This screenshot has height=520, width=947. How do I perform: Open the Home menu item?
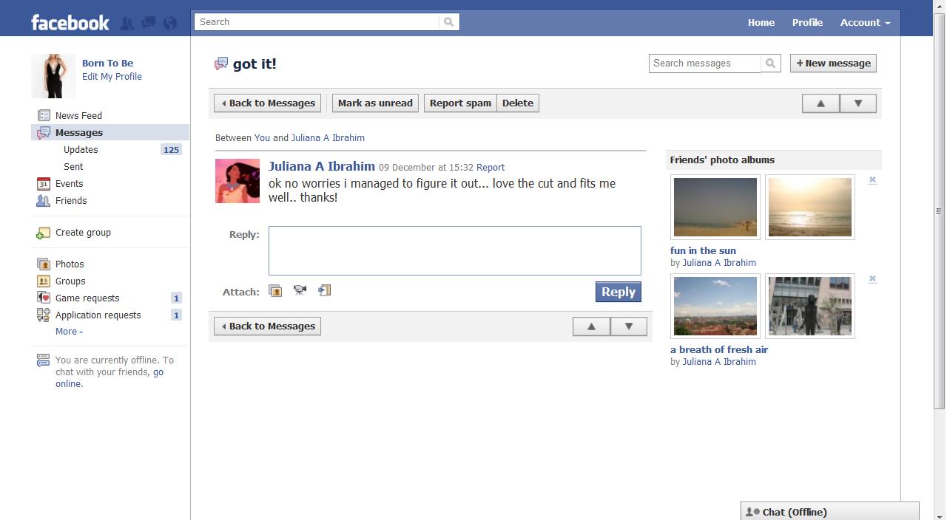coord(761,22)
